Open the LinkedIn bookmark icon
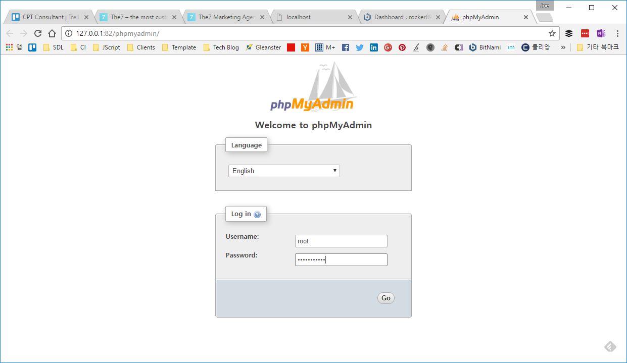 [374, 47]
